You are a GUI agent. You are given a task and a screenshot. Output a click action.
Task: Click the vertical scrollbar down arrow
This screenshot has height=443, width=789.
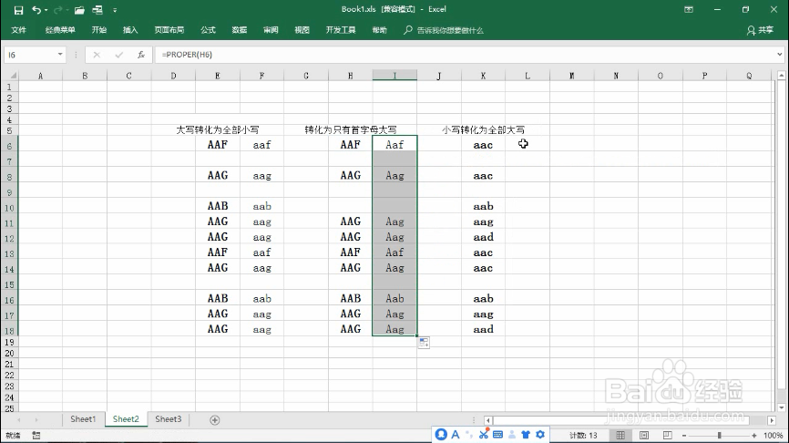781,407
